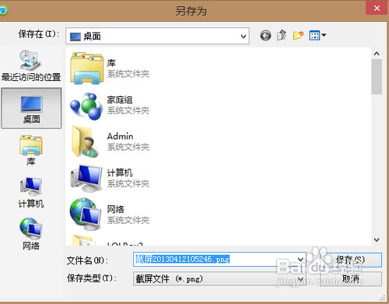Expand the 文件名 dropdown arrow

pos(300,260)
